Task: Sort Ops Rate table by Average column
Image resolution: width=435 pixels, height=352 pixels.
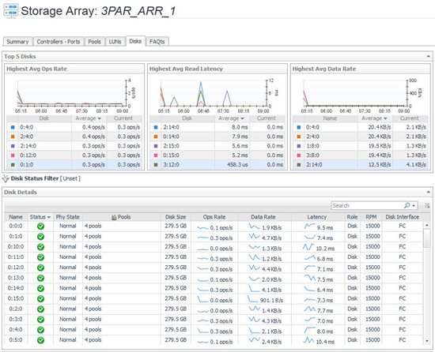Action: click(89, 118)
